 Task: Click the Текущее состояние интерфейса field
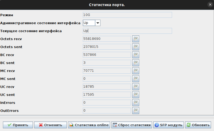(127, 31)
